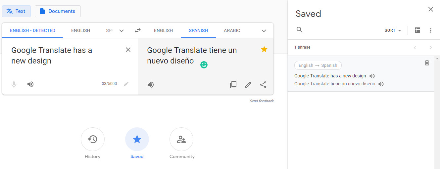The height and width of the screenshot is (169, 440).
Task: Open the Documents translation mode
Action: click(x=58, y=11)
